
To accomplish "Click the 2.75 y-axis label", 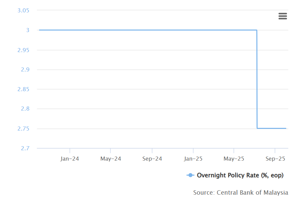I will [x=23, y=129].
